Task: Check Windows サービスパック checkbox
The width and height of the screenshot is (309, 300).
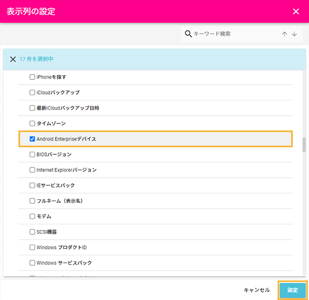Action: click(x=32, y=263)
